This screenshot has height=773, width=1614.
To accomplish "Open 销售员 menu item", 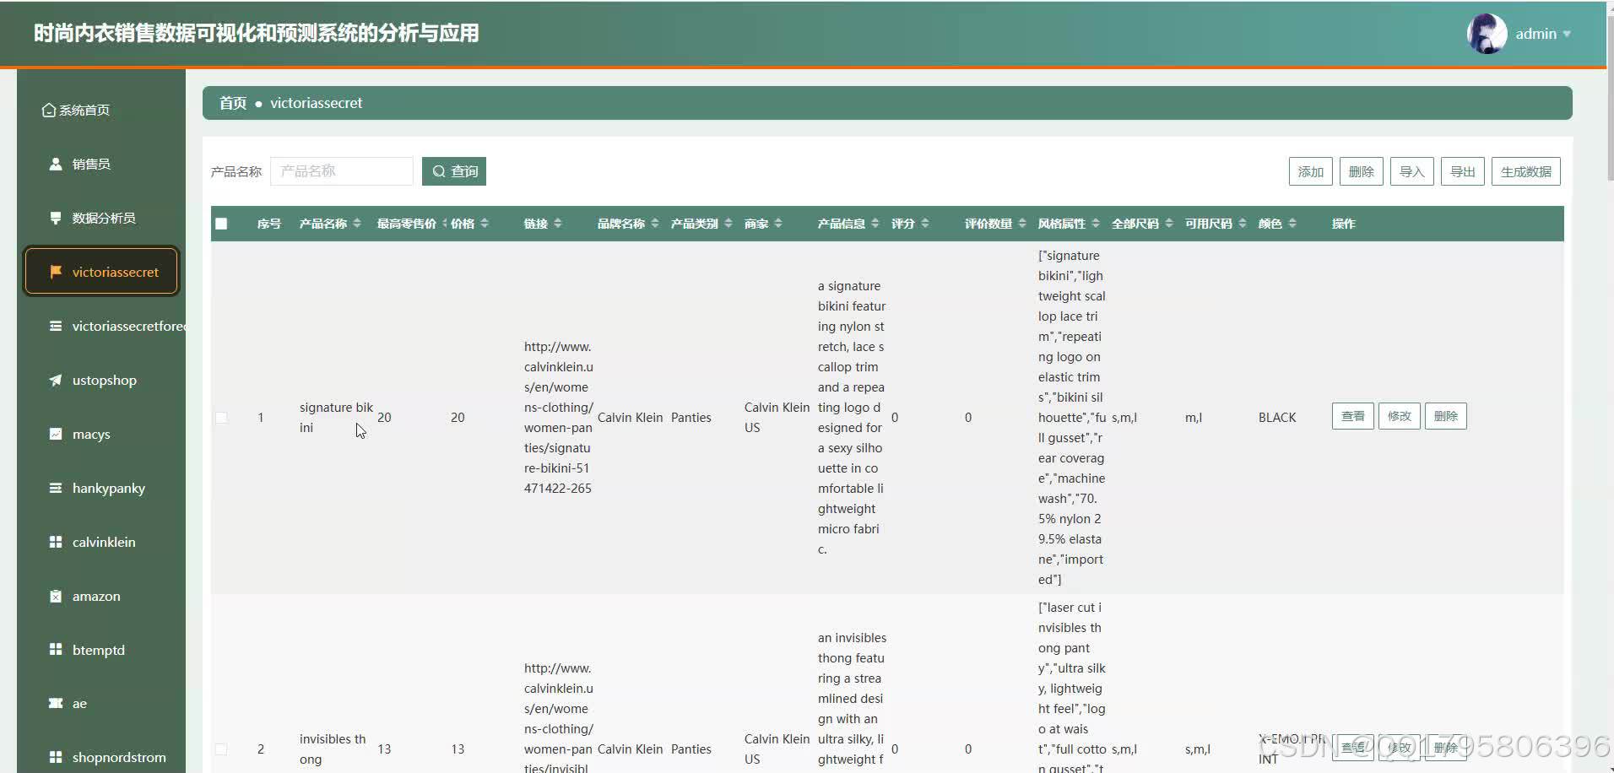I will 101,164.
